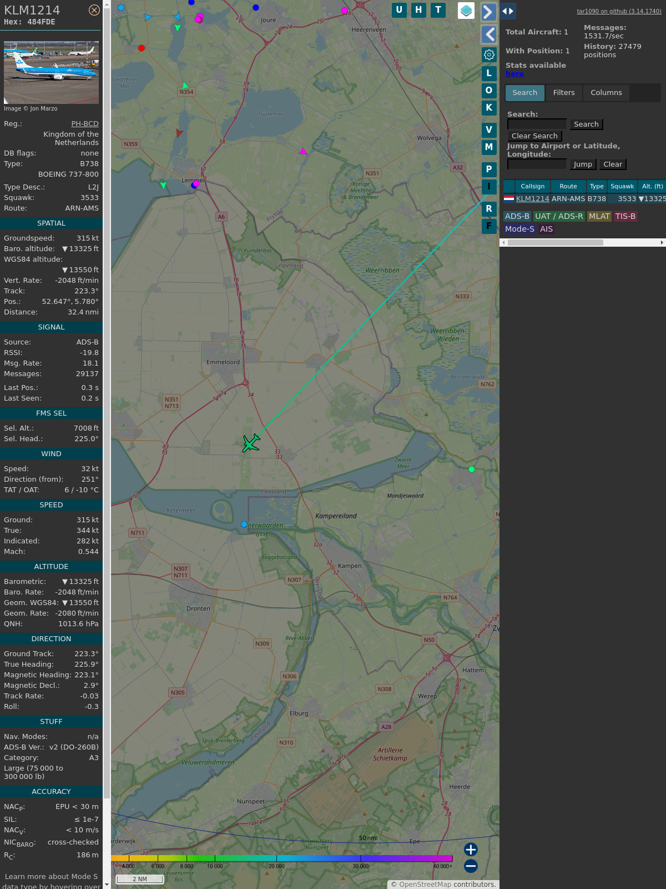Sort table by Route column

568,187
